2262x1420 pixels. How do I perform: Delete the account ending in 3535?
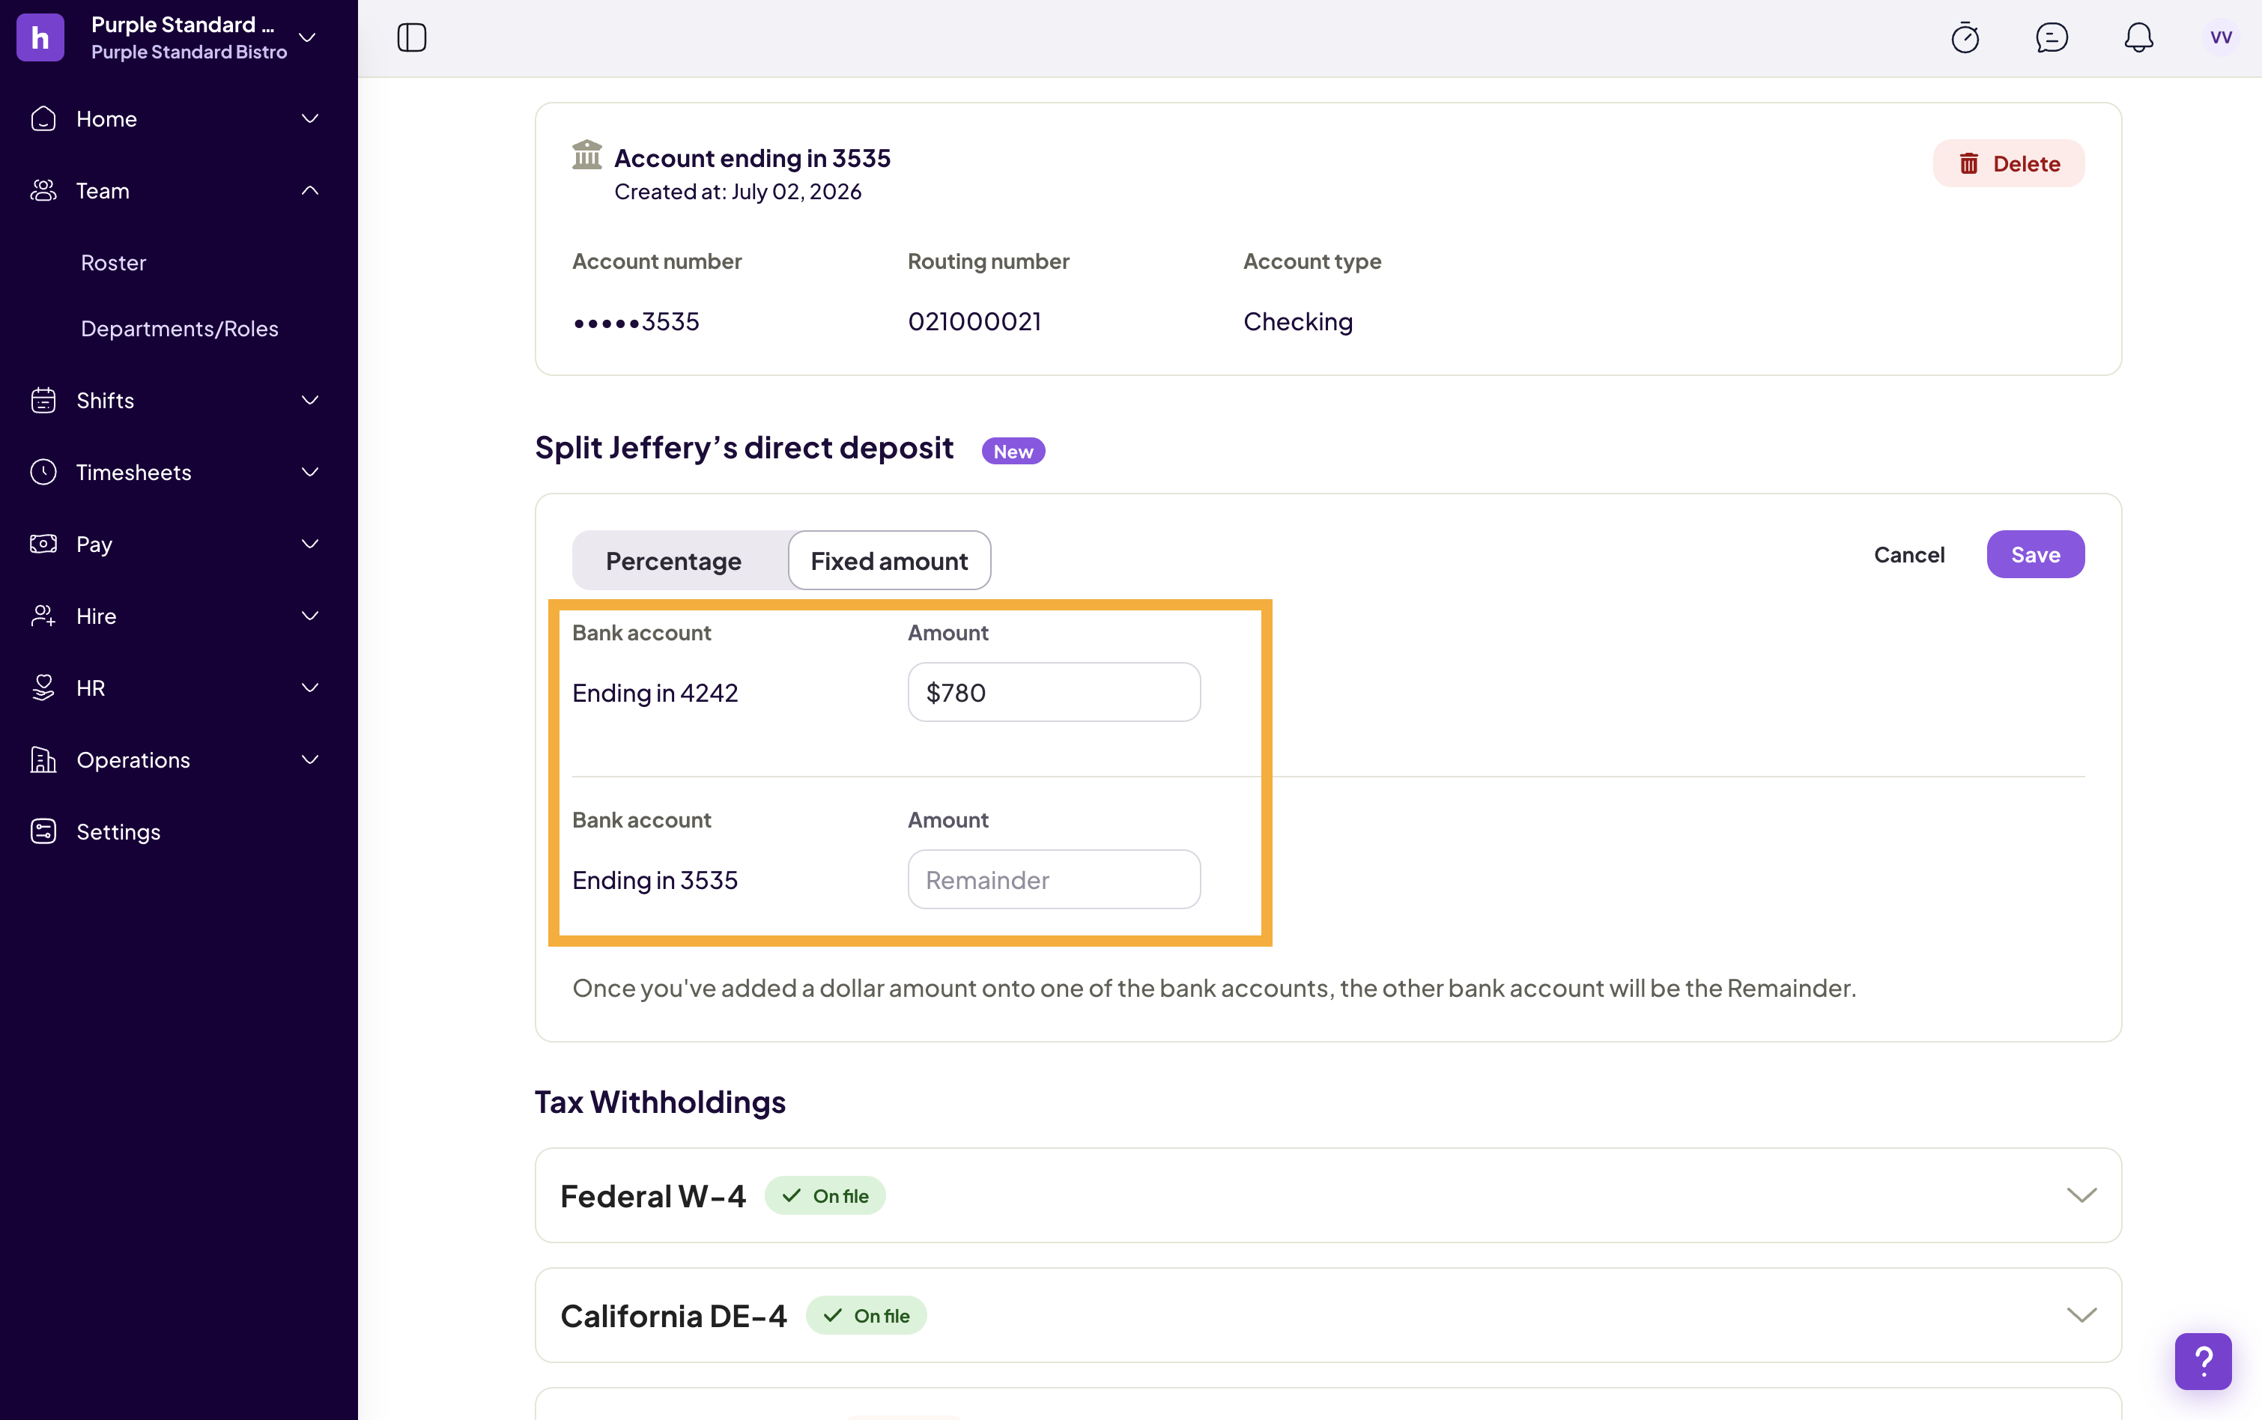(2009, 163)
